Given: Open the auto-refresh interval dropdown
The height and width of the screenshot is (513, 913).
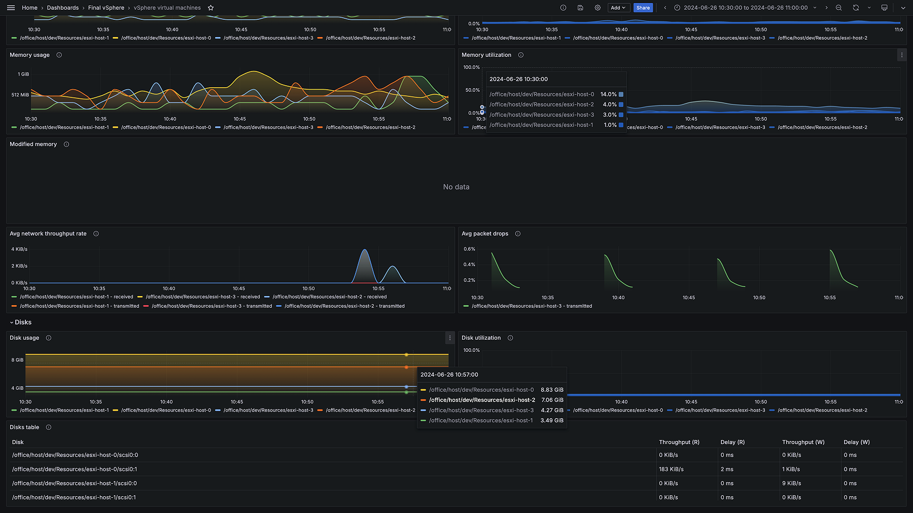Looking at the screenshot, I should tap(869, 8).
